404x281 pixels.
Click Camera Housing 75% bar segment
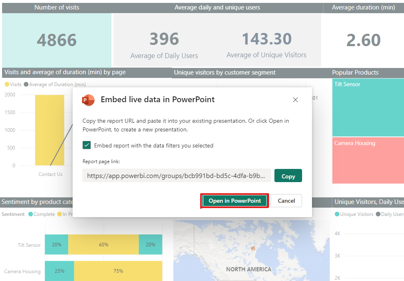pyautogui.click(x=118, y=271)
